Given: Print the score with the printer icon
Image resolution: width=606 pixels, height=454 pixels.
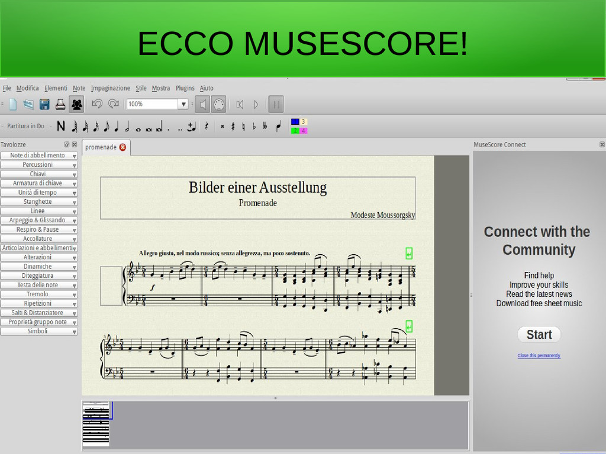Looking at the screenshot, I should 60,104.
